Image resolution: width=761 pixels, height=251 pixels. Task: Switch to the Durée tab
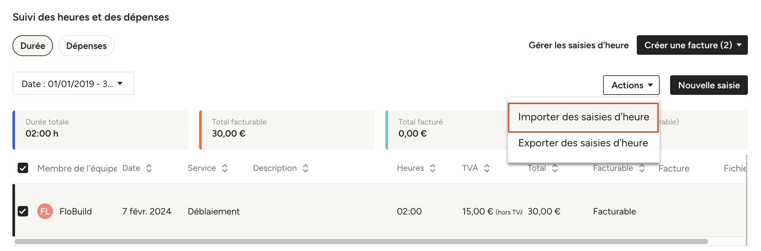(x=33, y=46)
